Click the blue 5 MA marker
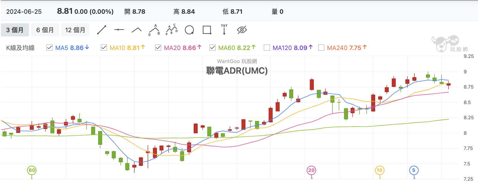478x183 pixels. coord(414,170)
